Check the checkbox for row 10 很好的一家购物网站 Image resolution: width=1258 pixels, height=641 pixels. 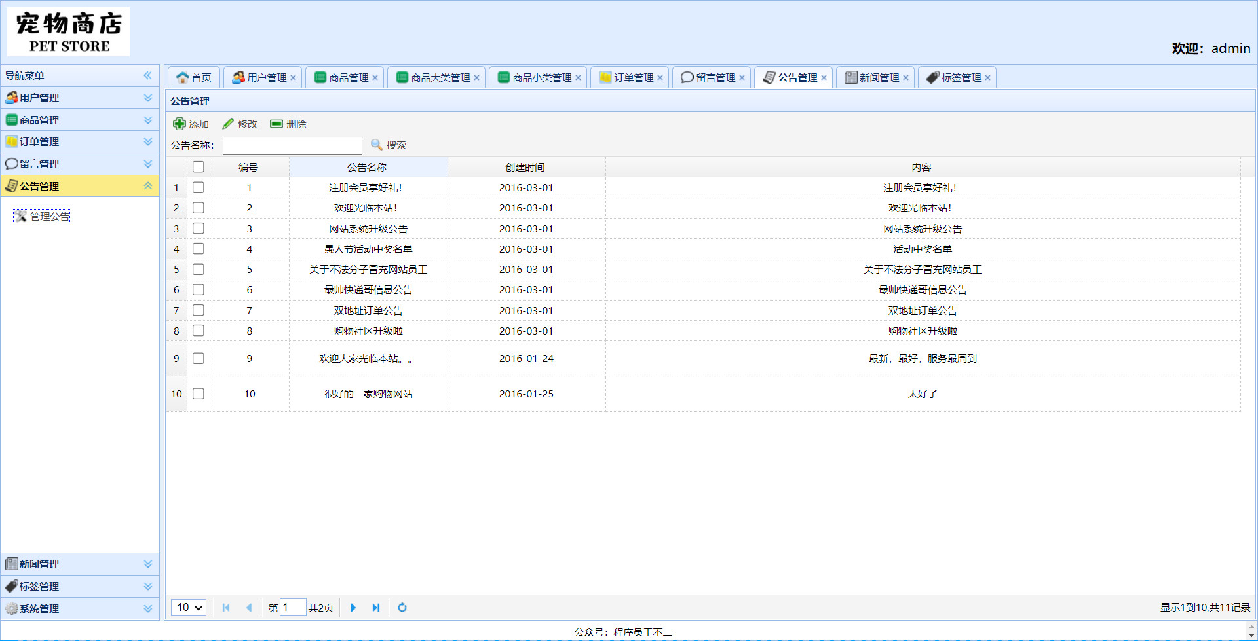point(199,394)
